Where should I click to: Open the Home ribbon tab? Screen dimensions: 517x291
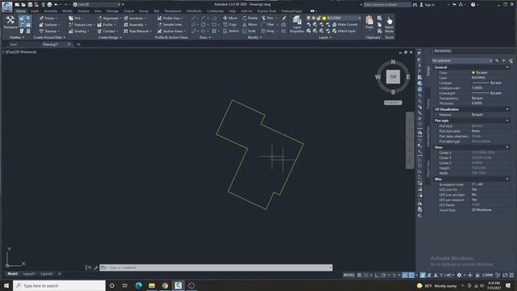pyautogui.click(x=21, y=11)
